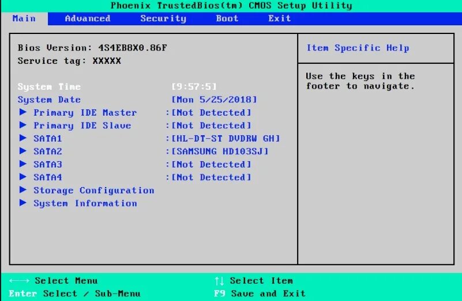
Task: Expand arrow beside Primary IDE Slave
Action: pyautogui.click(x=23, y=125)
